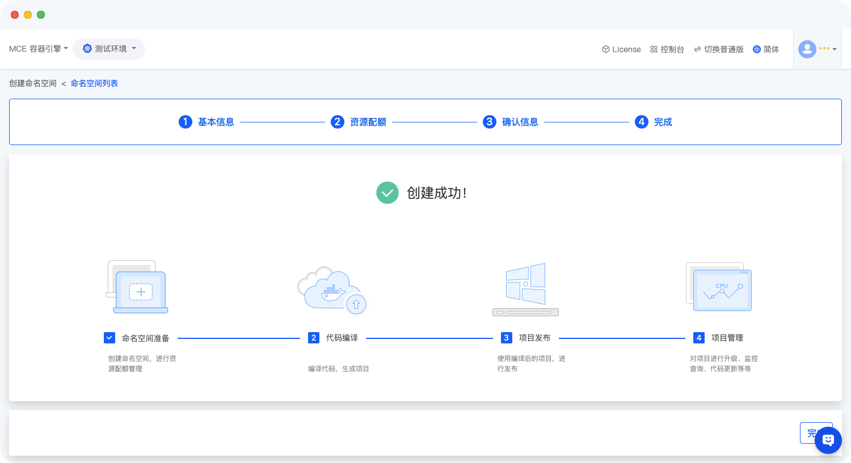This screenshot has width=851, height=463.
Task: Click the 简体 language globe icon
Action: [756, 49]
